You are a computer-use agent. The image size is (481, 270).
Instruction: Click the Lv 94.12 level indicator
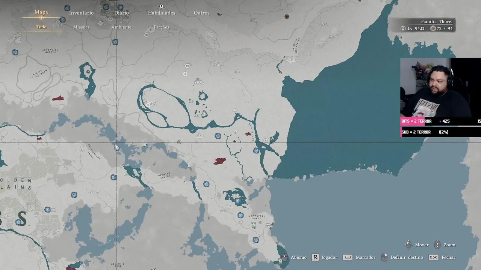point(413,28)
